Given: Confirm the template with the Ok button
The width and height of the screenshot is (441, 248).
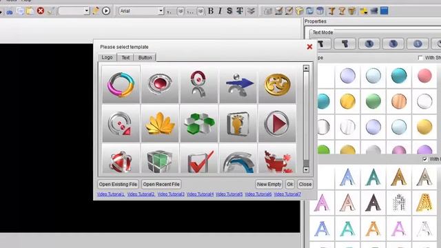Looking at the screenshot, I should click(x=289, y=184).
